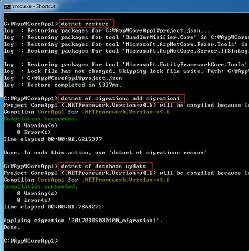Image resolution: width=249 pixels, height=251 pixels.
Task: Click the 'dotnet restore' command text
Action: (85, 24)
